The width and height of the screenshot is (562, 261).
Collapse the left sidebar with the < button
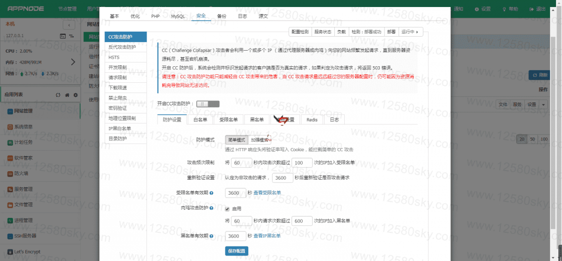(x=69, y=25)
